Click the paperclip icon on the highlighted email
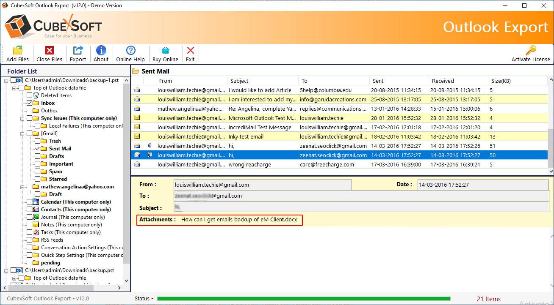The height and width of the screenshot is (305, 554). (x=150, y=155)
